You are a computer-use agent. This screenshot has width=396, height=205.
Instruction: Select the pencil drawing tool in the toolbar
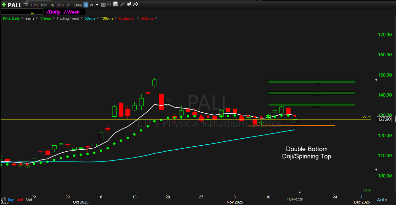click(x=122, y=4)
